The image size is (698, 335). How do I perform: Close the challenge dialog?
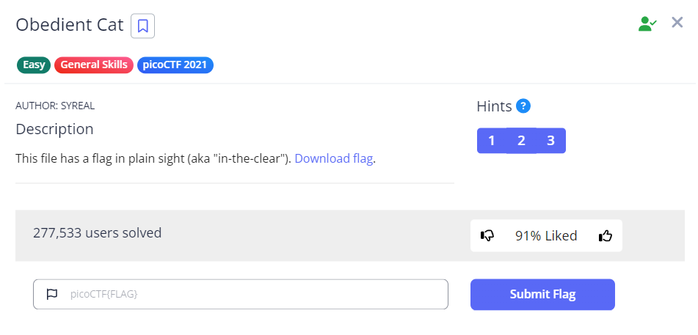677,23
